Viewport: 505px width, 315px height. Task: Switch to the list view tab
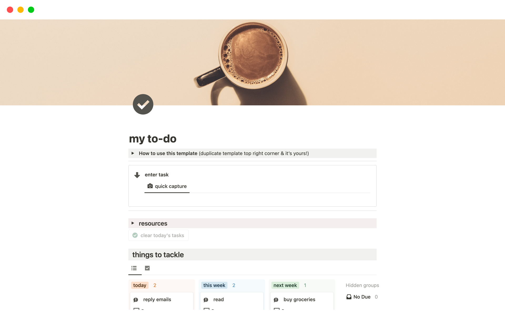point(134,268)
